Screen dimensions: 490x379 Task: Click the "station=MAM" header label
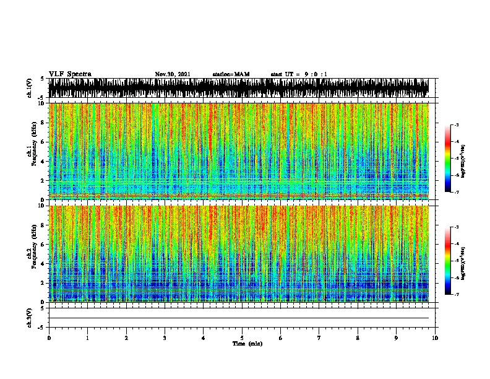pyautogui.click(x=231, y=74)
